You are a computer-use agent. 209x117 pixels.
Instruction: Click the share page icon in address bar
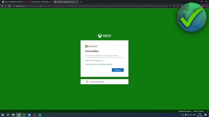[171, 6]
